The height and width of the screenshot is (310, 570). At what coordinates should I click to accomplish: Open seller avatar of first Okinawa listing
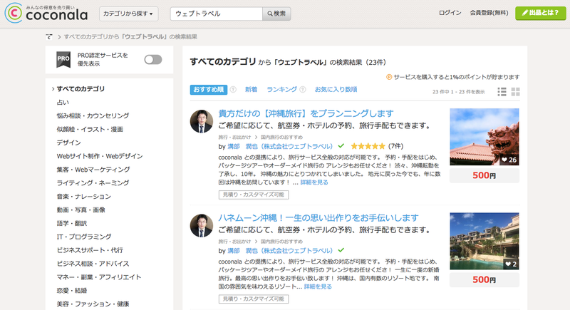click(202, 123)
